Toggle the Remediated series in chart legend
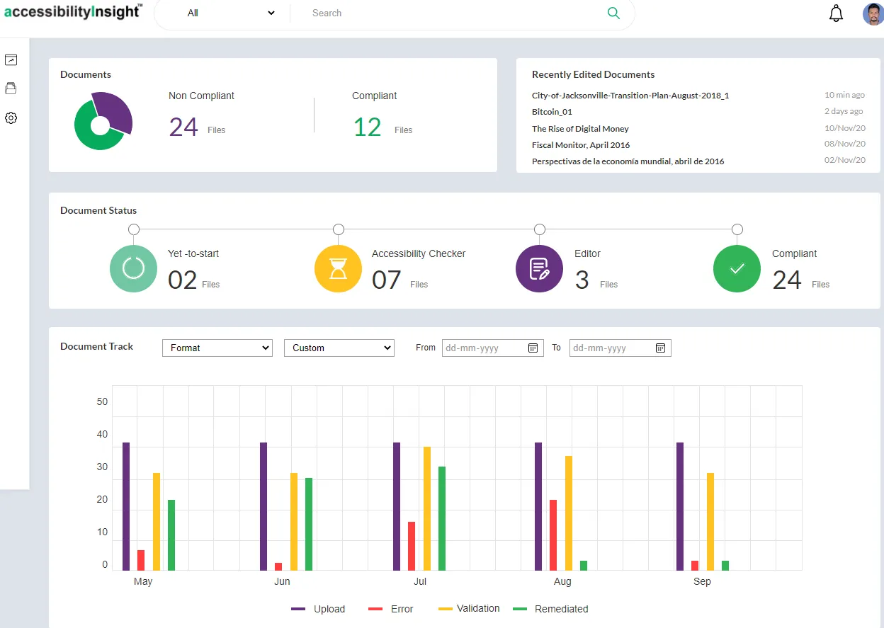884x628 pixels. coord(552,609)
